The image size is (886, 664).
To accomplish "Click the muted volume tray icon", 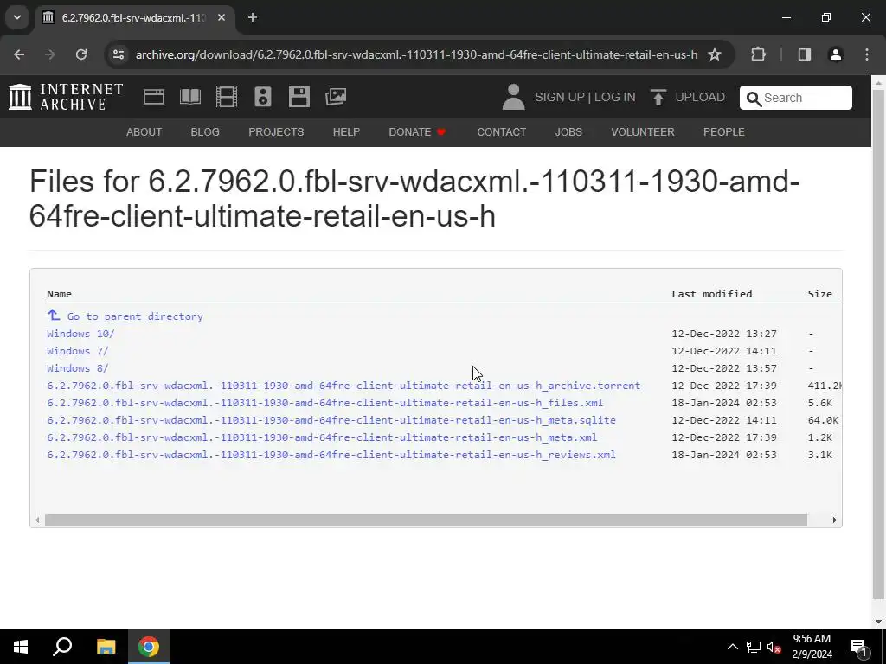I will pos(774,647).
